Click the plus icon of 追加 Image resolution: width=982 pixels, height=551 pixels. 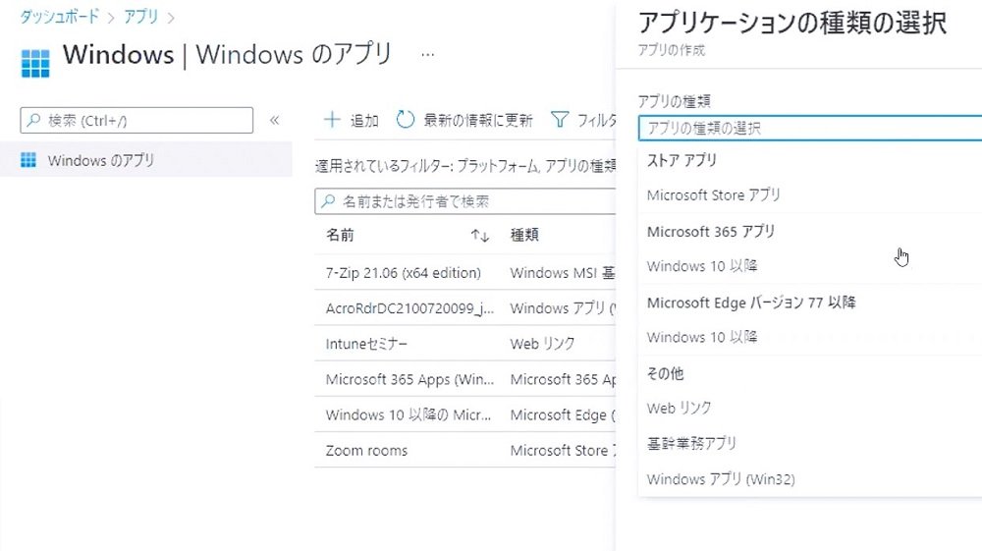click(332, 119)
